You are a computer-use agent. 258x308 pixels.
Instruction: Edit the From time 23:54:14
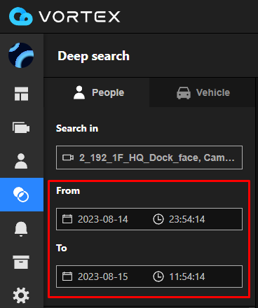[186, 219]
